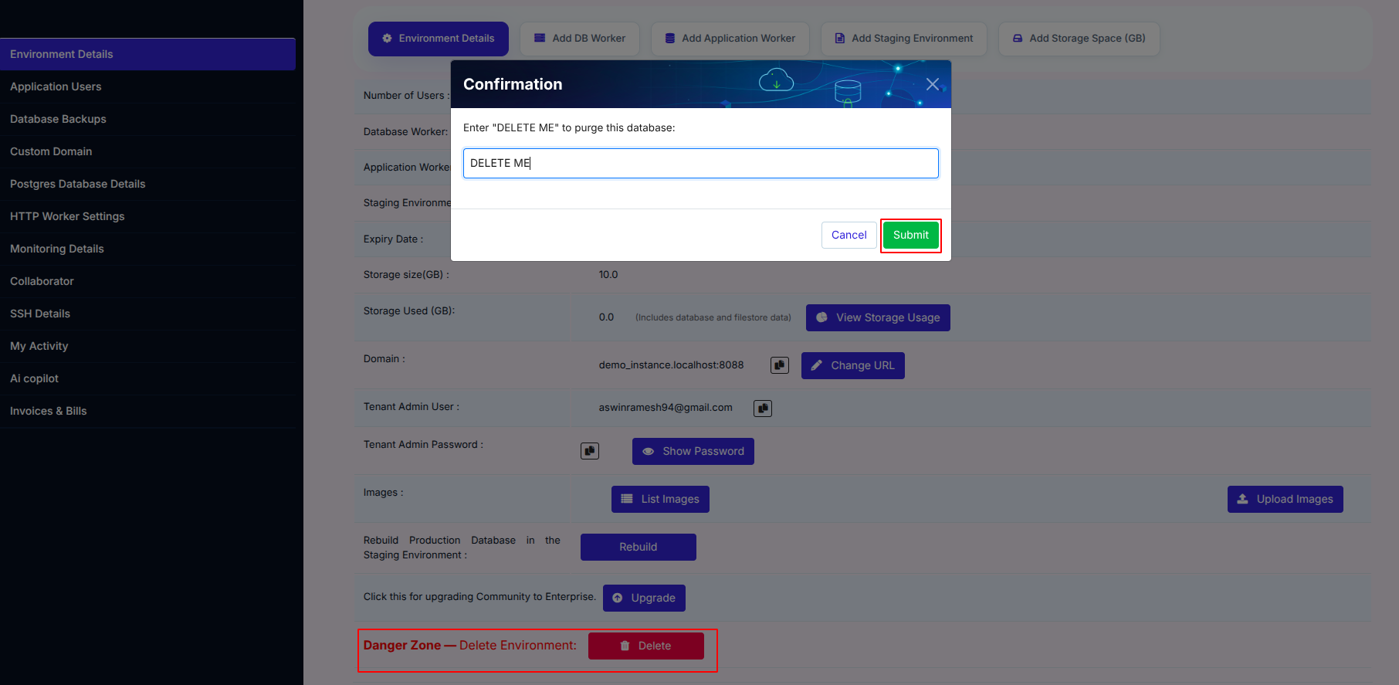
Task: Select the Environment Details top tab
Action: 439,39
